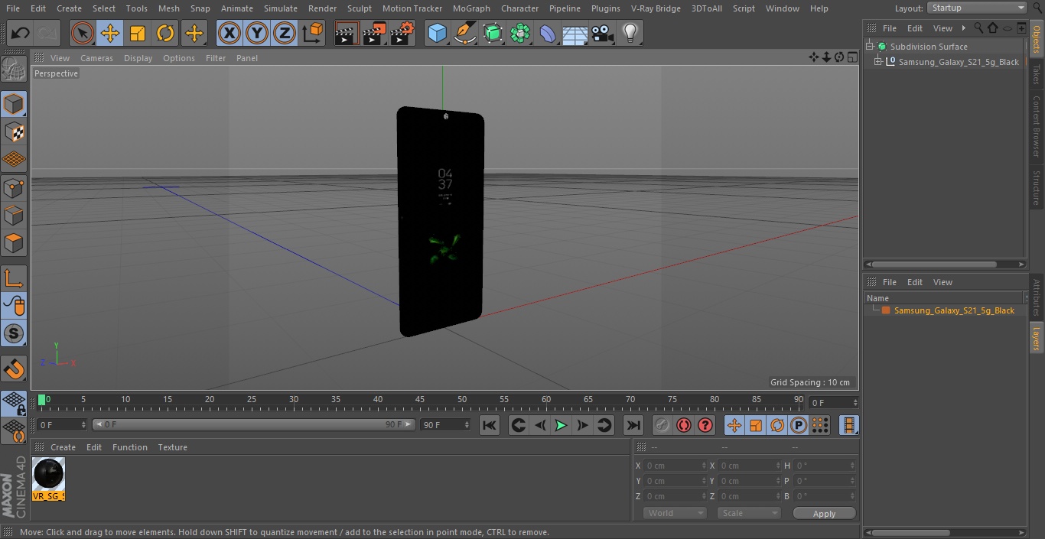The width and height of the screenshot is (1045, 539).
Task: Toggle Snap magnet icon
Action: coord(14,369)
